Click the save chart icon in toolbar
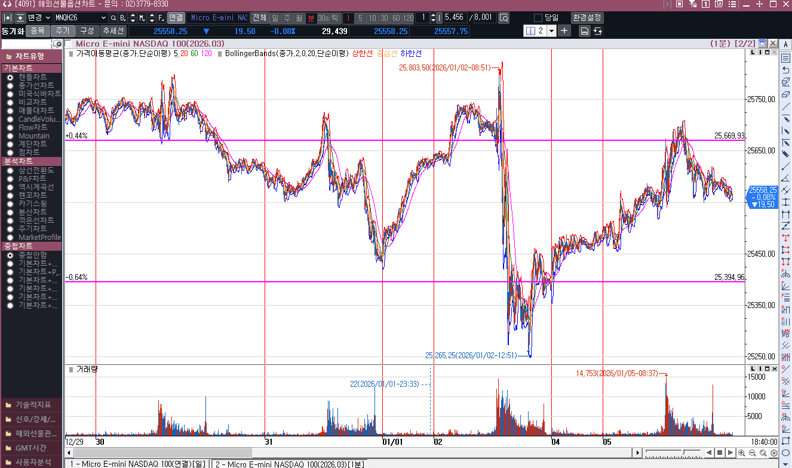Image resolution: width=792 pixels, height=468 pixels. tap(585, 31)
